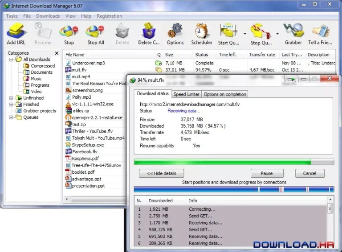Click the Add URL toolbar icon

pos(16,31)
